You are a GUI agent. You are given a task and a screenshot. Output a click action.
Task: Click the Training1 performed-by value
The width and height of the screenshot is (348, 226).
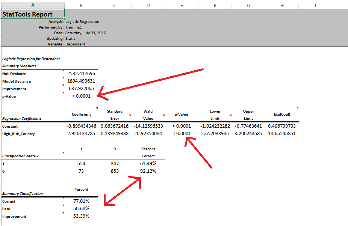tap(73, 27)
